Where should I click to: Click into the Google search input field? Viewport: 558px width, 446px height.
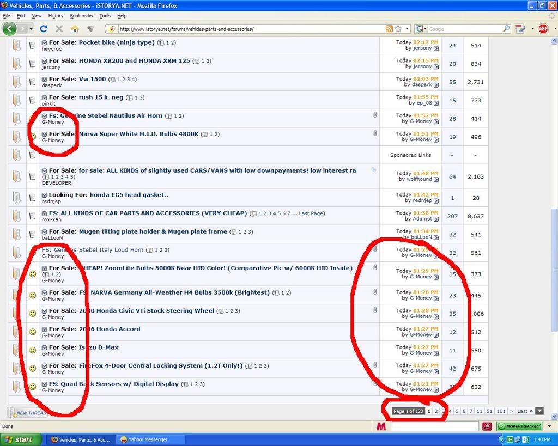point(464,29)
